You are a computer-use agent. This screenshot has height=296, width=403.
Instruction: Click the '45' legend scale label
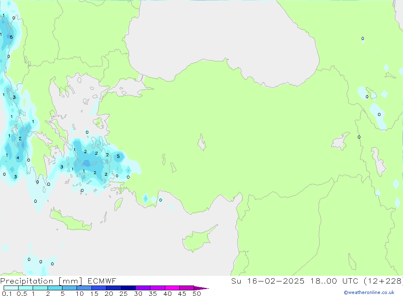pyautogui.click(x=182, y=294)
